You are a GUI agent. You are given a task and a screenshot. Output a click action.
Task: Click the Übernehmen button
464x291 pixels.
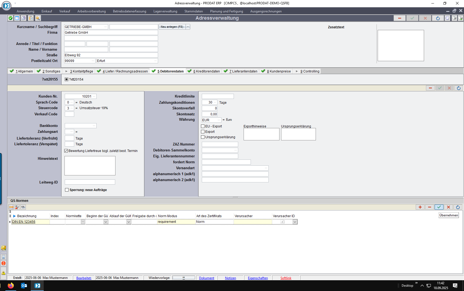click(x=449, y=215)
